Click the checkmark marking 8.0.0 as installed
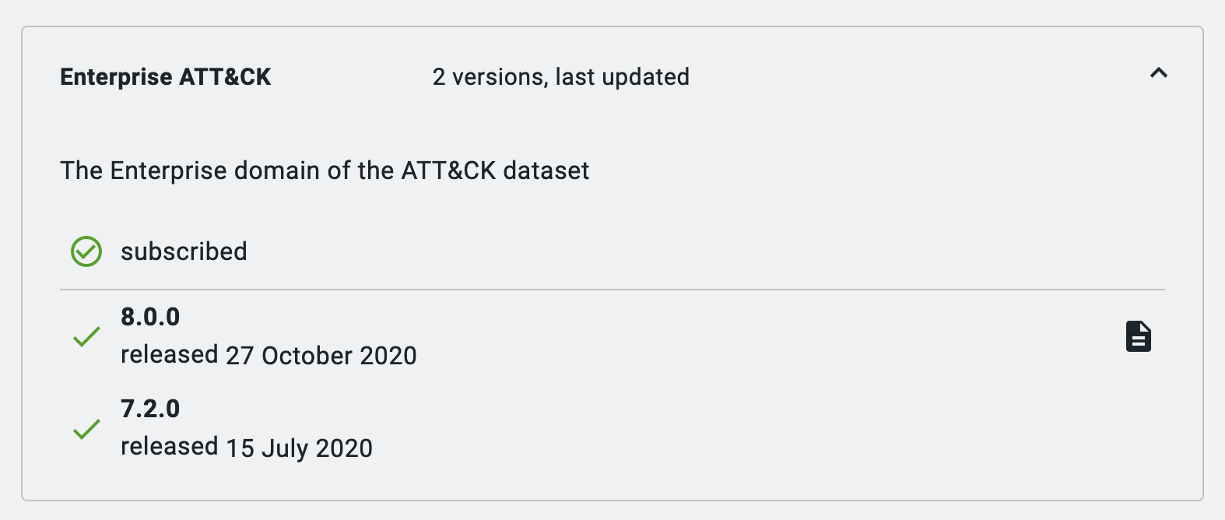This screenshot has height=520, width=1225. point(87,337)
